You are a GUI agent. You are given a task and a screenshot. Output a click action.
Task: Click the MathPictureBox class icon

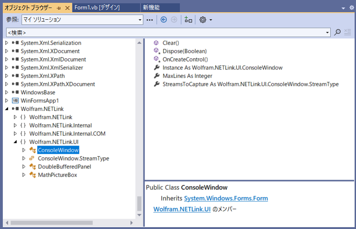click(x=33, y=175)
